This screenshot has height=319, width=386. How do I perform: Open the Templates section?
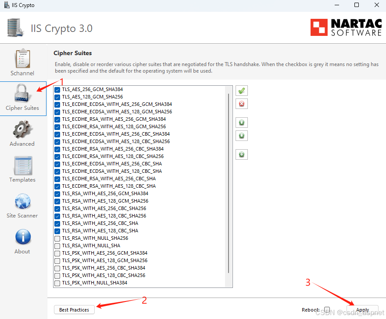[23, 169]
